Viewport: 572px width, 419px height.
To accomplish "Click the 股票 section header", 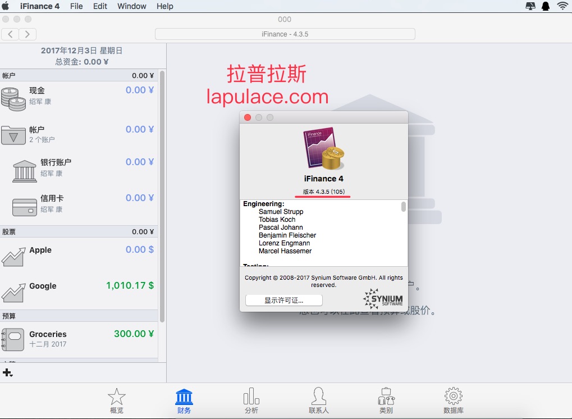I will click(79, 232).
